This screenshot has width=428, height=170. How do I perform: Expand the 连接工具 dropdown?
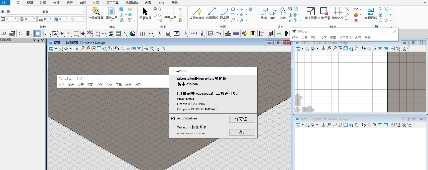[112, 20]
